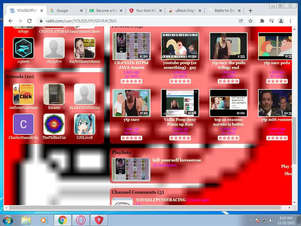301x226 pixels.
Task: Play the ytp succ ped2 thumbnail
Action: [x=275, y=46]
